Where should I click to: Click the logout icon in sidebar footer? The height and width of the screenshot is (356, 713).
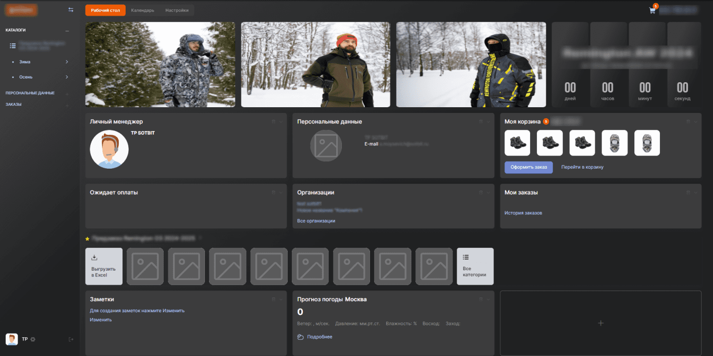coord(71,339)
